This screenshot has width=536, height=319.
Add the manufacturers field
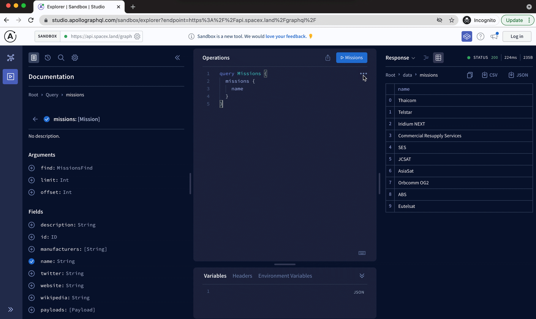tap(32, 249)
